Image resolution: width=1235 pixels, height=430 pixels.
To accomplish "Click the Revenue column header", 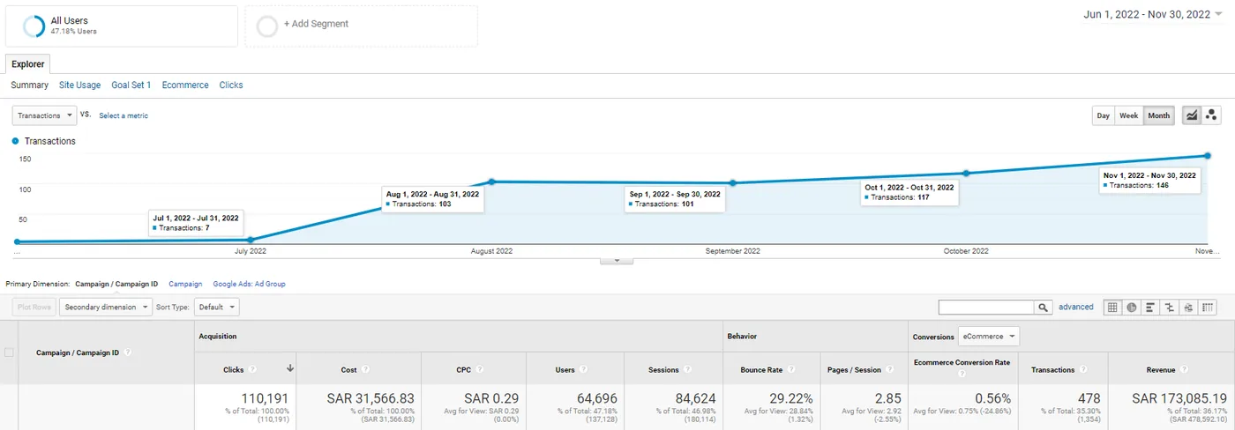I will point(1161,370).
